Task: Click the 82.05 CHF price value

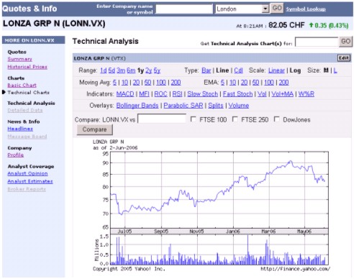Action: (286, 25)
